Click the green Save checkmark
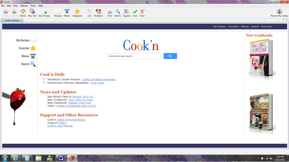The image size is (289, 162). pos(135,13)
